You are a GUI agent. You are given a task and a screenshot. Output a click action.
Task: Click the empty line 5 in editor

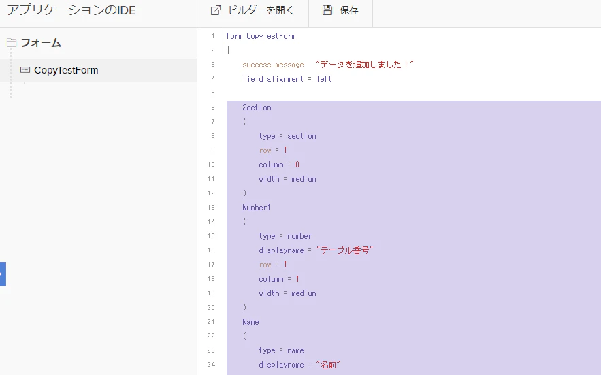pyautogui.click(x=414, y=93)
